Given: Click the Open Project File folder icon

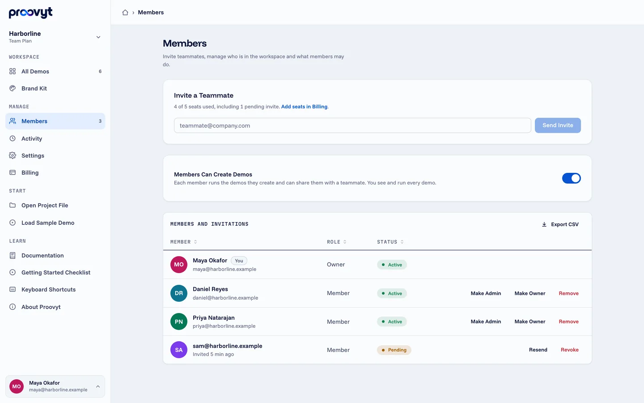Looking at the screenshot, I should click(x=13, y=205).
